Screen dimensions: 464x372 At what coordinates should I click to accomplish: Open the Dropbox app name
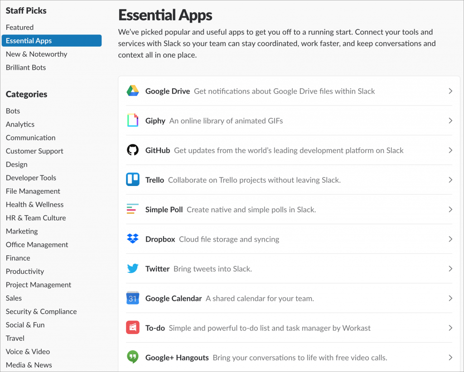click(x=160, y=239)
